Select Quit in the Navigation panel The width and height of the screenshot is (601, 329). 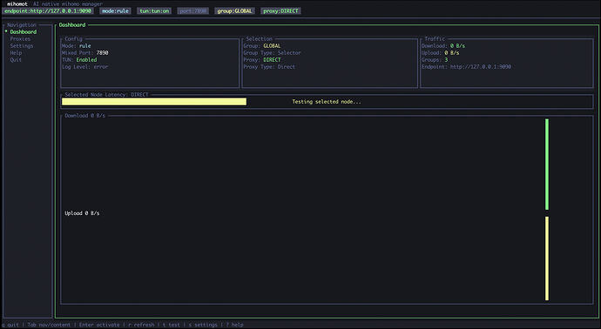click(x=16, y=60)
